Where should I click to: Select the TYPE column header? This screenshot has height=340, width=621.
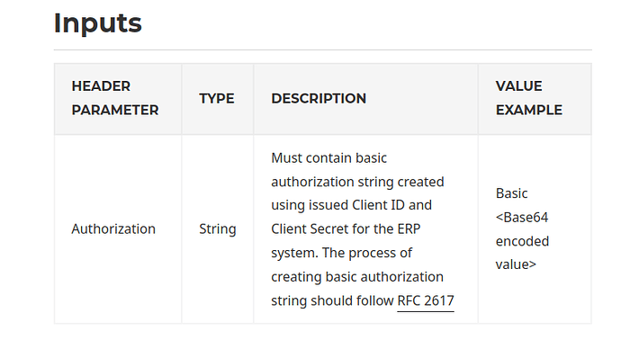(x=218, y=99)
